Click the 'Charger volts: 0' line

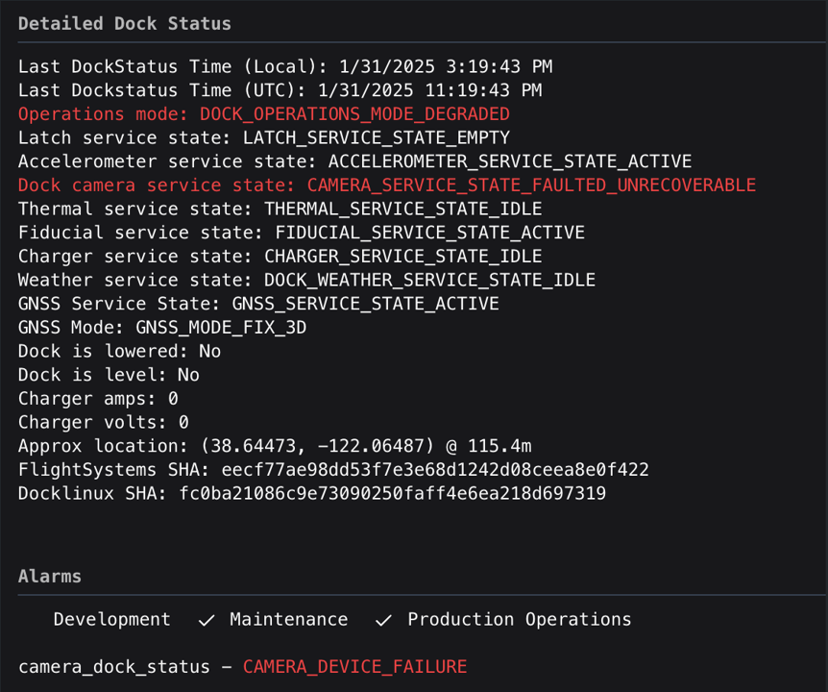coord(104,423)
